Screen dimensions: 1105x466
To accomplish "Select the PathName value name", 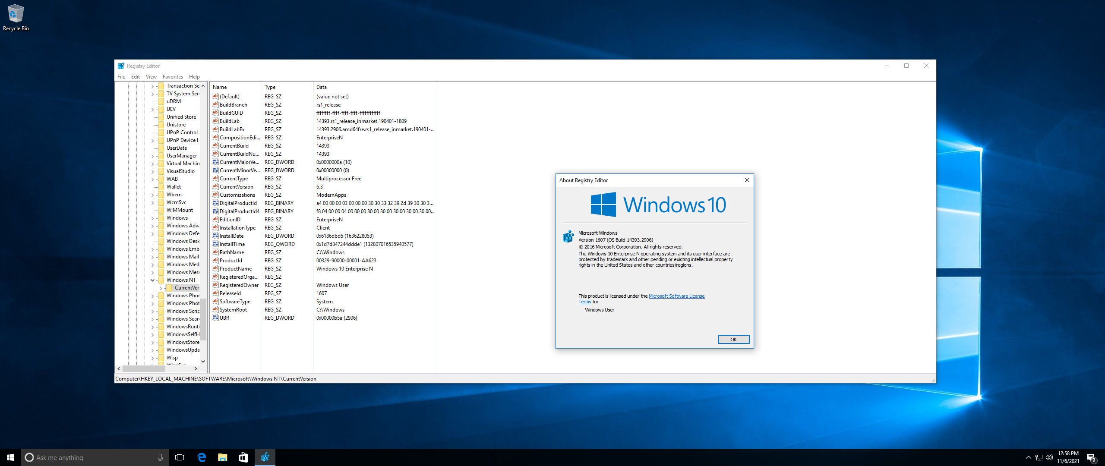I will (x=232, y=252).
